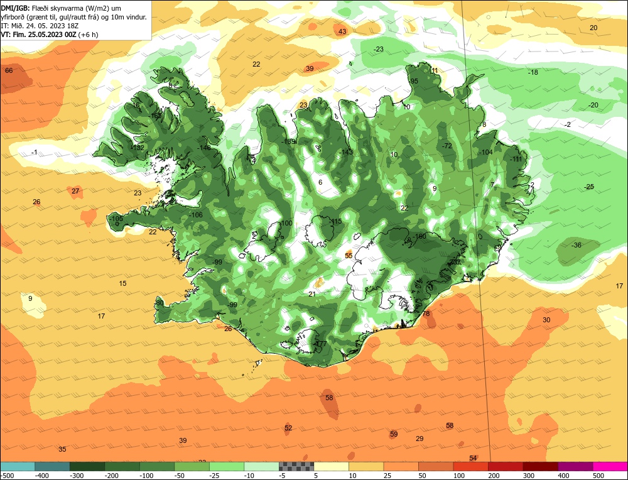Click the '-139' value in north Iceland
This screenshot has width=628, height=480.
click(288, 141)
